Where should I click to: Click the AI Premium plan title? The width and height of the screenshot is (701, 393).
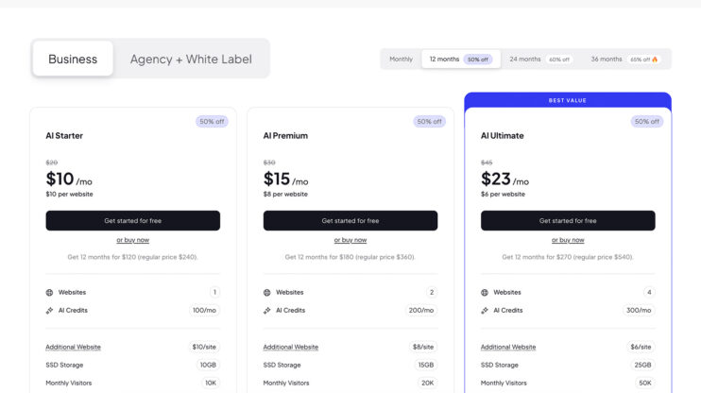coord(285,135)
